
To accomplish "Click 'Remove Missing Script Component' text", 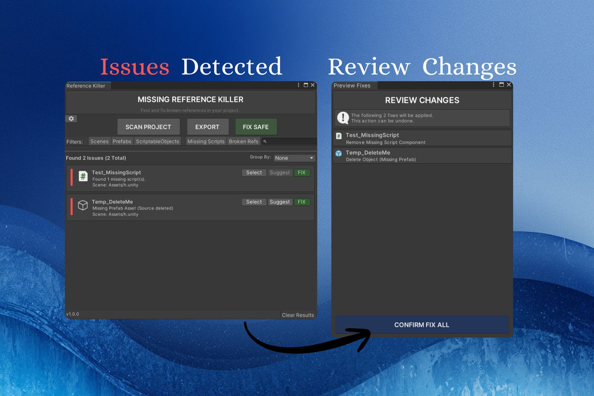I will pos(386,142).
